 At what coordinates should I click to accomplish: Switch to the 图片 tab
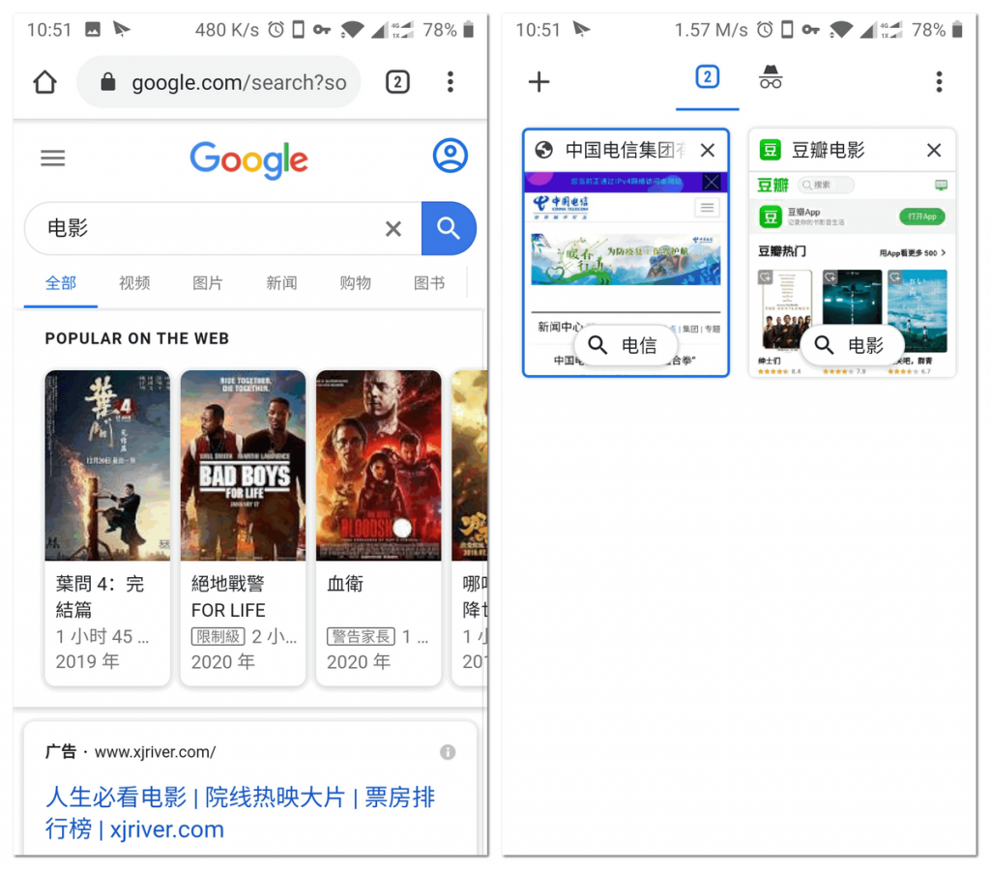coord(208,283)
